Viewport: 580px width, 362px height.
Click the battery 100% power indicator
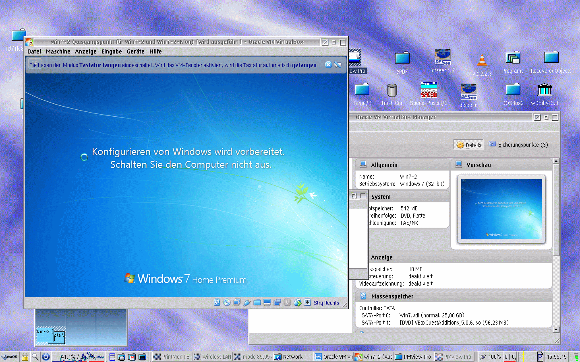click(x=490, y=357)
